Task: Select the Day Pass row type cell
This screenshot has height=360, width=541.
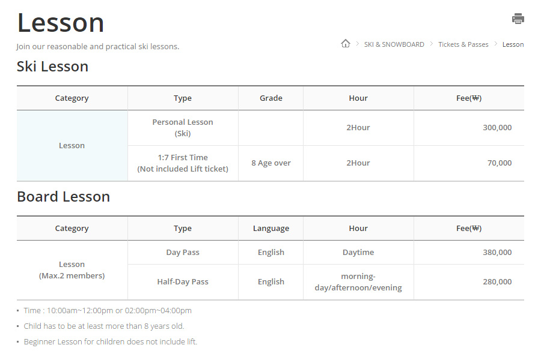Action: point(183,253)
